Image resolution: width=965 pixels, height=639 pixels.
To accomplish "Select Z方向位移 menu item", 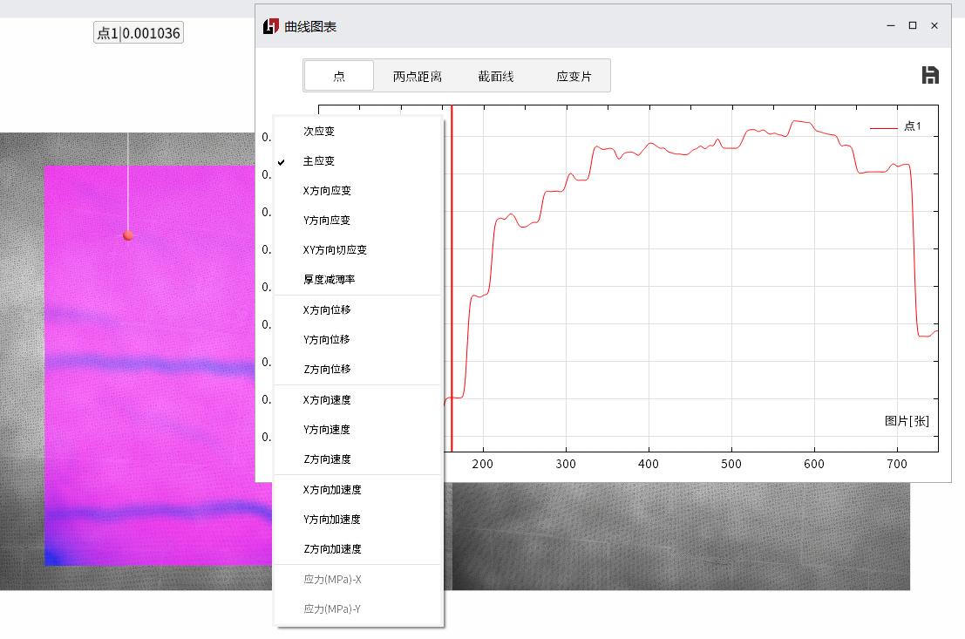I will click(328, 370).
